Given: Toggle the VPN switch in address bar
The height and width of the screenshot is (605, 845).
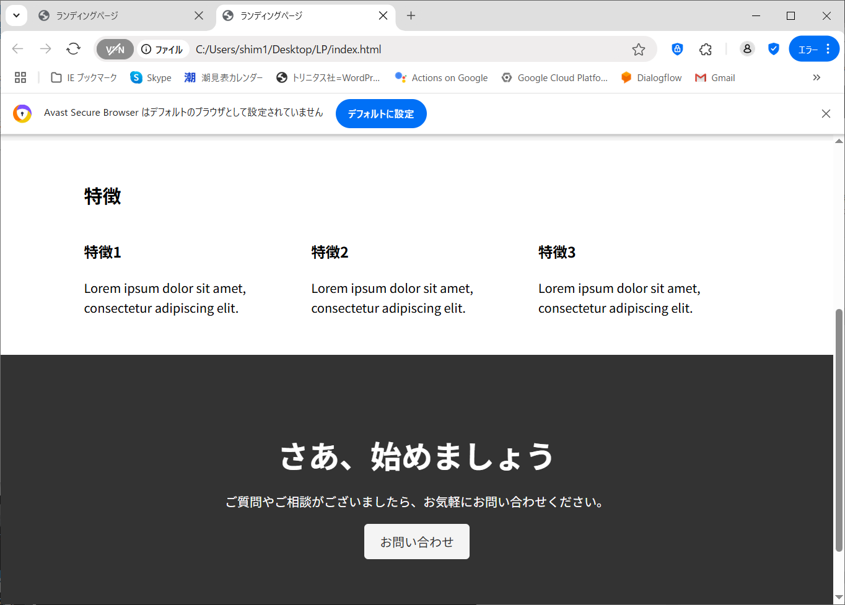Looking at the screenshot, I should pyautogui.click(x=115, y=50).
